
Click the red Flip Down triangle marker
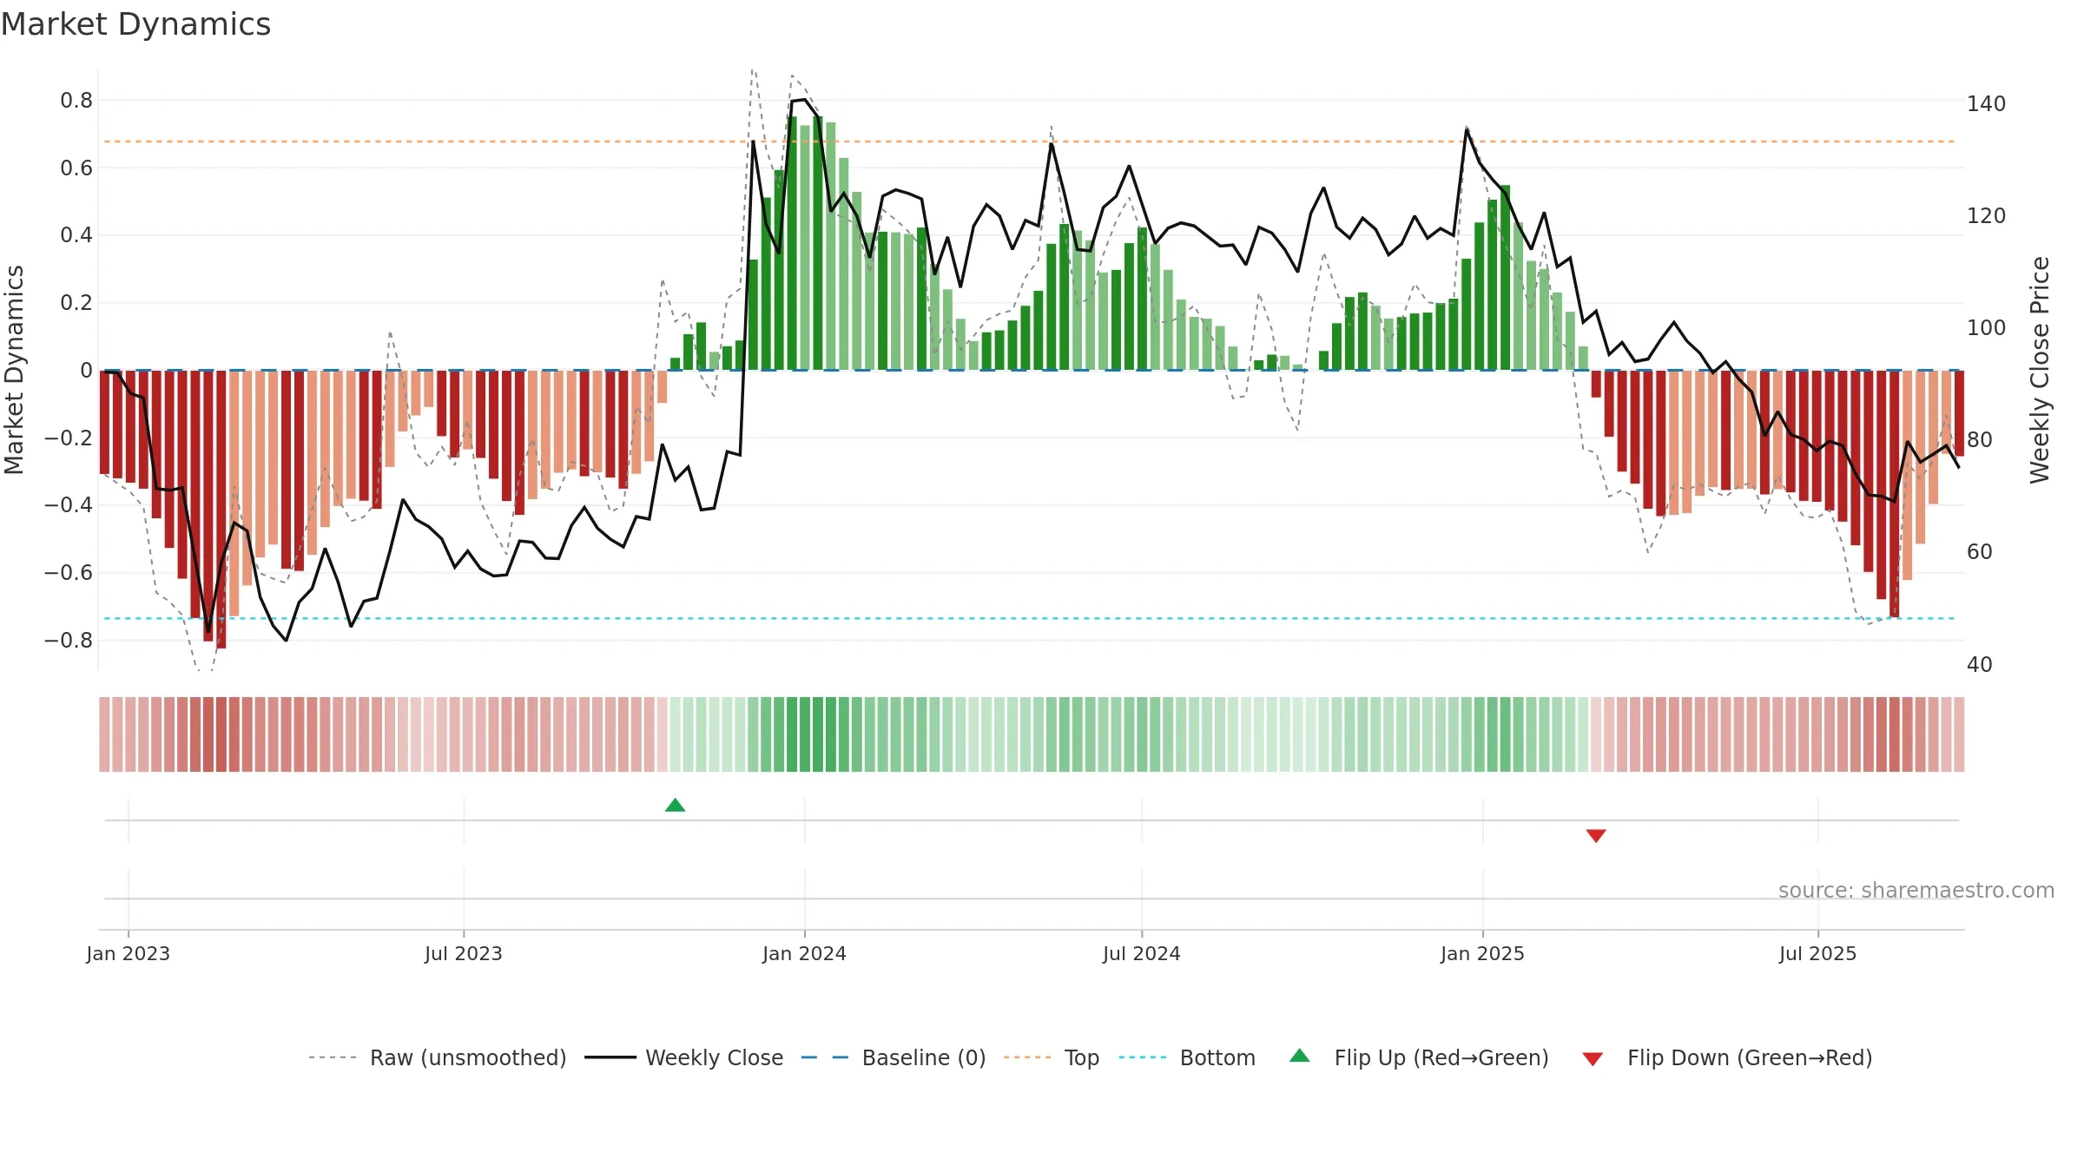click(x=1596, y=835)
